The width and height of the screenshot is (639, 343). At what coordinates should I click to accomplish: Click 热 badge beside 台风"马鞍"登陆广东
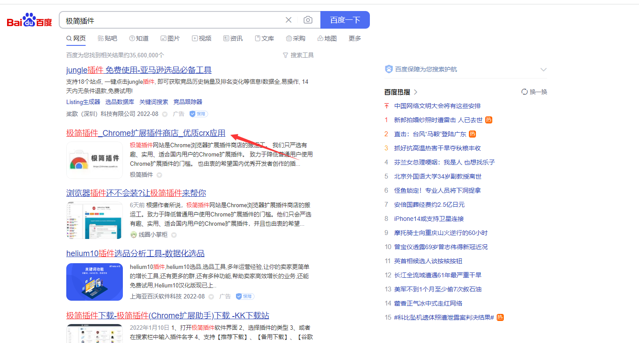(x=472, y=134)
